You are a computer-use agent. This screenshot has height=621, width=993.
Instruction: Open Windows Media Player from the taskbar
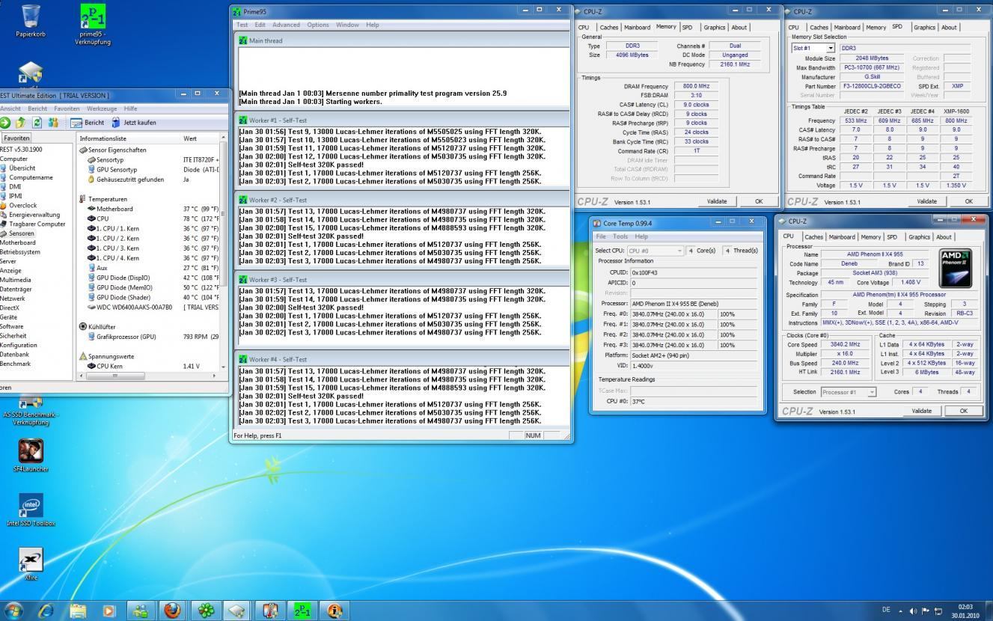pos(109,611)
